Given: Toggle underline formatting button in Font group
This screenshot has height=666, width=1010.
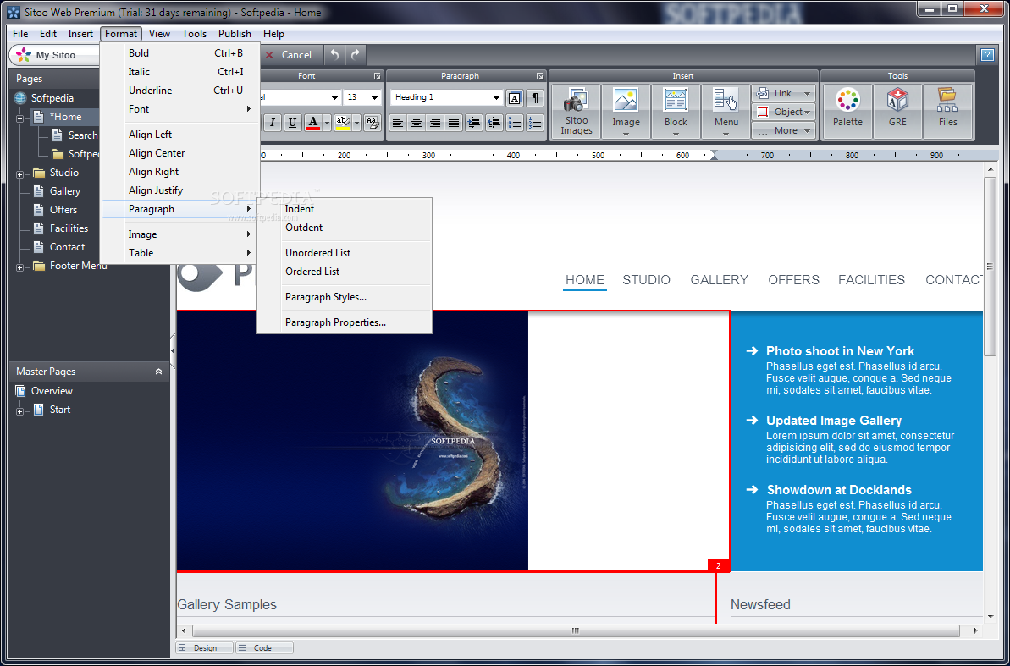Looking at the screenshot, I should (x=292, y=123).
